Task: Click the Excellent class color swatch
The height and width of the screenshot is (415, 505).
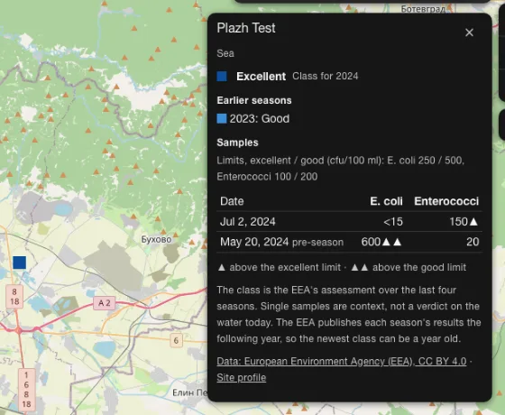Action: [222, 77]
